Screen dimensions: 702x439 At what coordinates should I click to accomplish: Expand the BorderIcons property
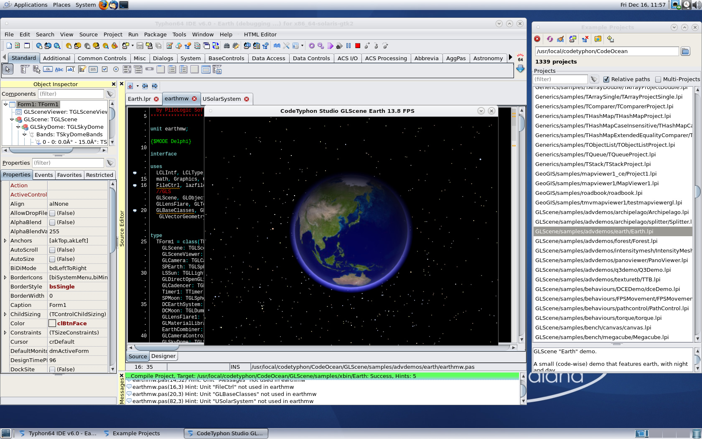click(5, 278)
